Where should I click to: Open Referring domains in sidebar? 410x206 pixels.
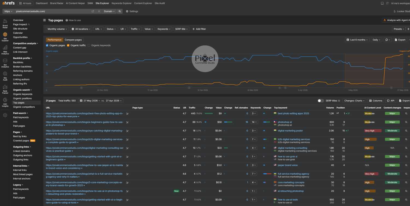23,71
